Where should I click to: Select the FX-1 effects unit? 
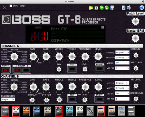[x=101, y=111]
